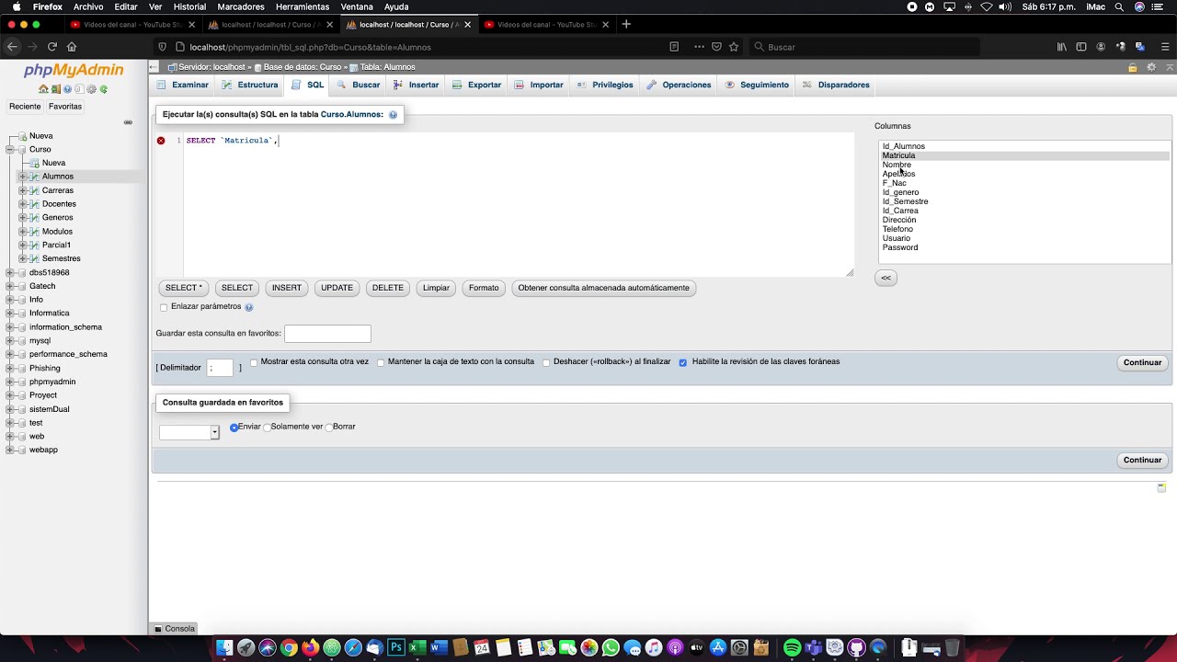
Task: Select Nombre in Columnas list
Action: 1024,165
